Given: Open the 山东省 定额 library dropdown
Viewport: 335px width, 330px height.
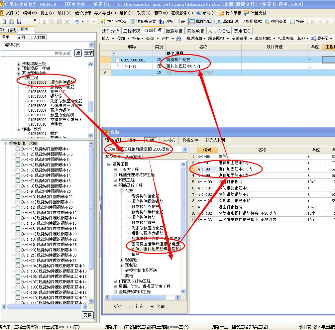Looking at the screenshot, I should click(185, 149).
